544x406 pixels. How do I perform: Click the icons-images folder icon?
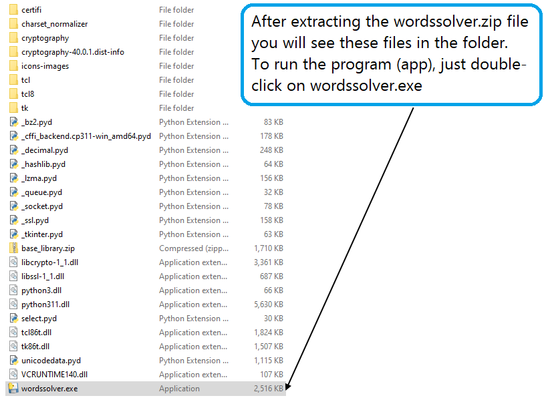pyautogui.click(x=13, y=66)
